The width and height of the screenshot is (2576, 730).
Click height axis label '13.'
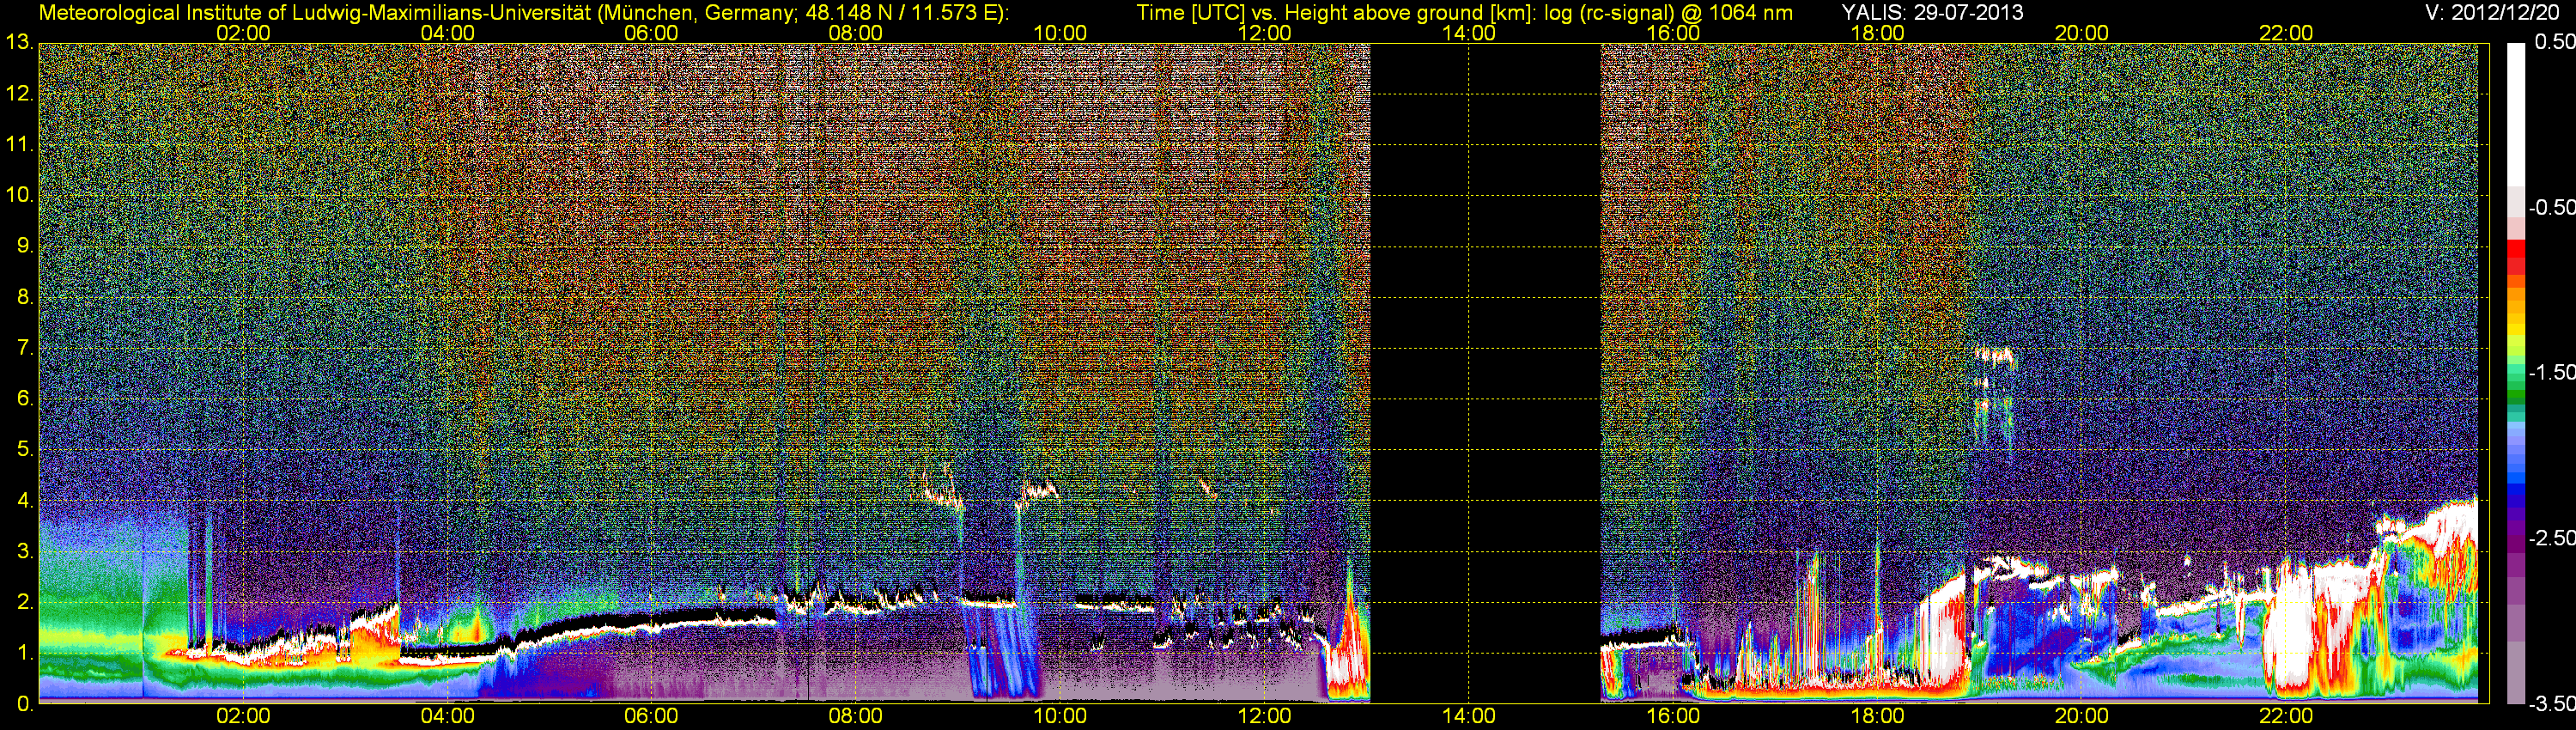(x=19, y=43)
